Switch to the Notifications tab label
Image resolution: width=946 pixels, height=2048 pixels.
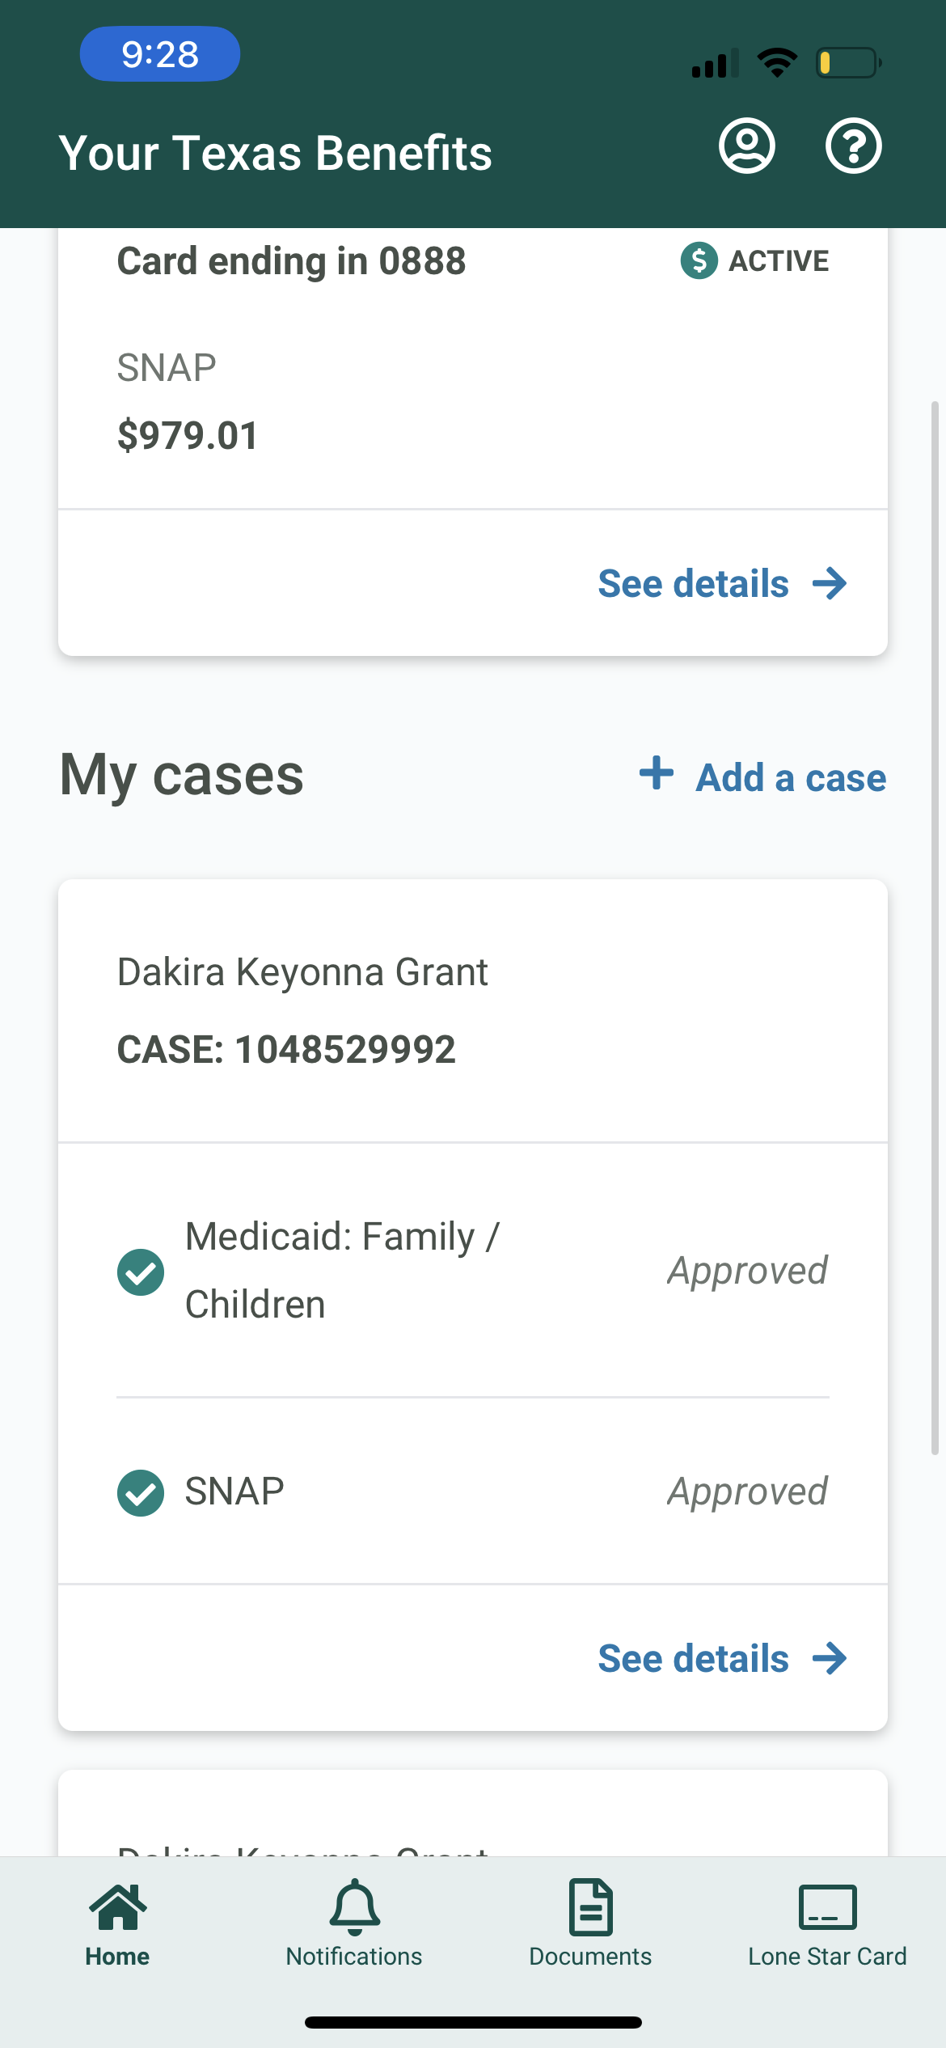point(354,1956)
